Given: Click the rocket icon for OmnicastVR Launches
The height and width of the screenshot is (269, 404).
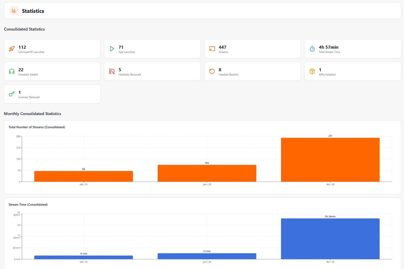Looking at the screenshot, I should point(12,49).
